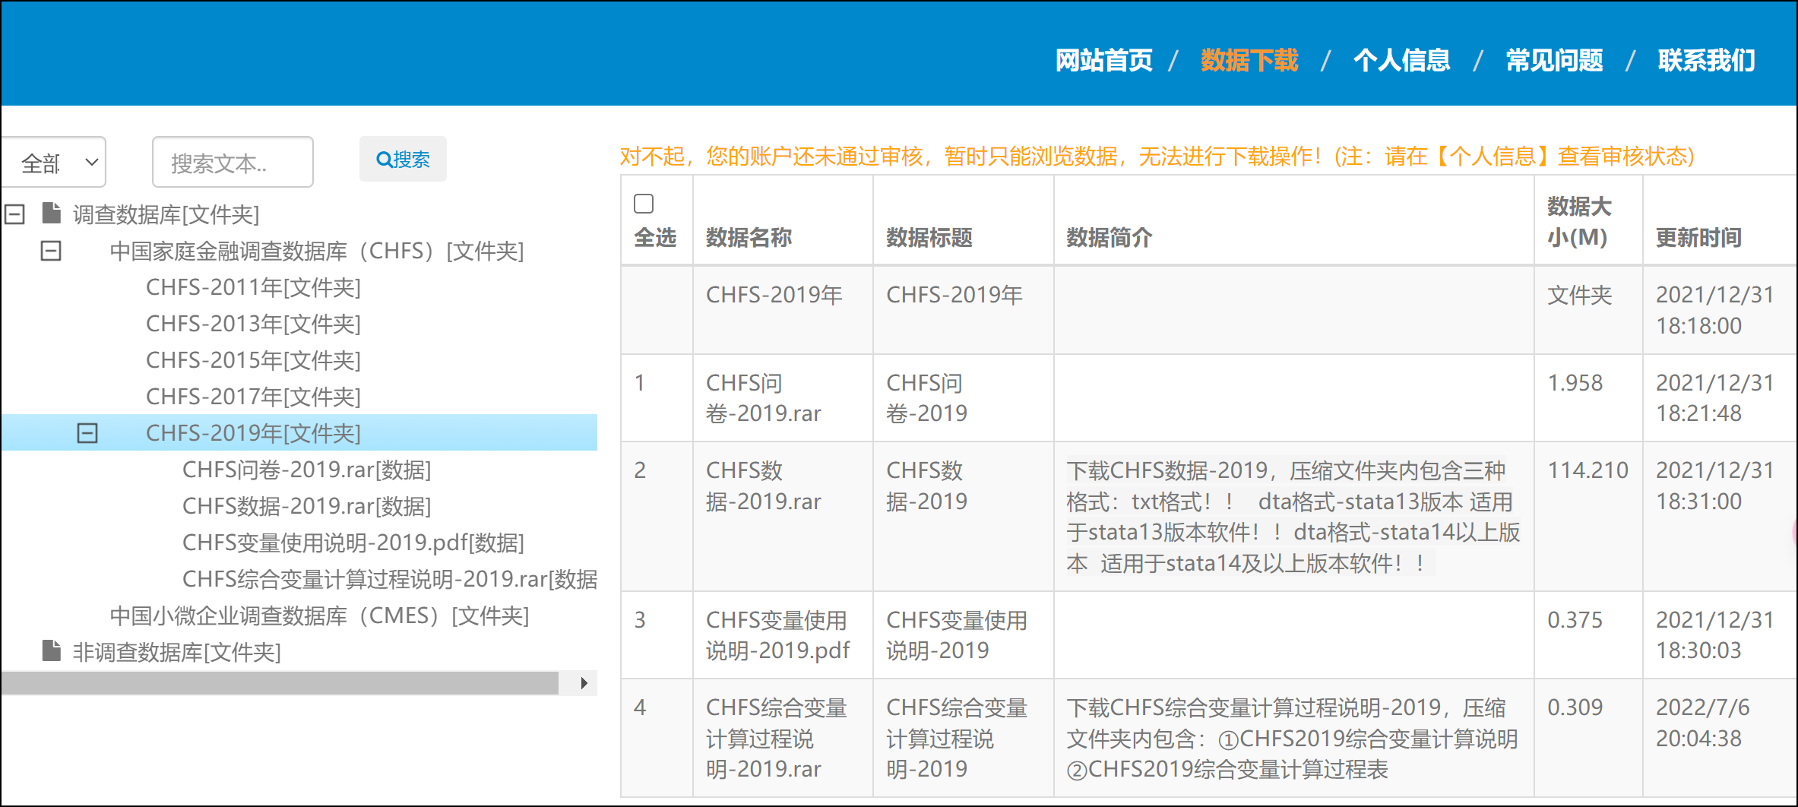
Task: Open the 常见问题 page
Action: click(x=1554, y=60)
